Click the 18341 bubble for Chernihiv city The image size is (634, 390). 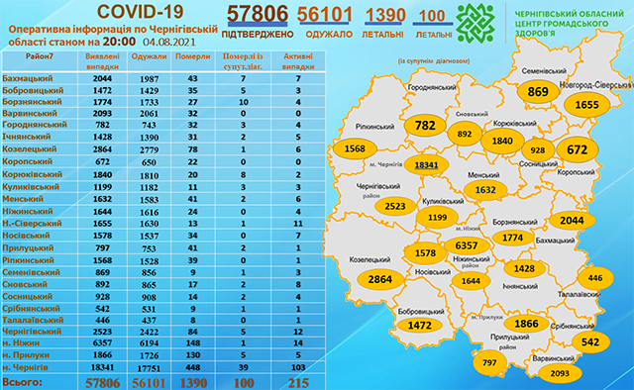426,165
